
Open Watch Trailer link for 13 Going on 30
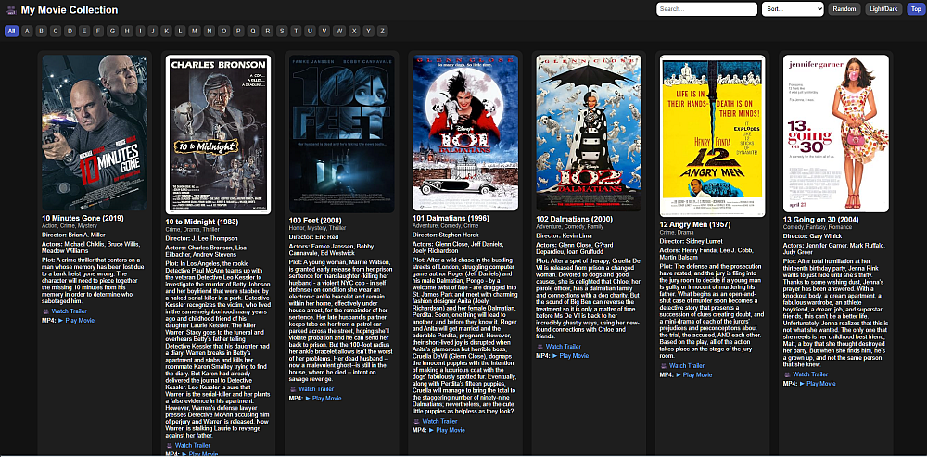(x=810, y=374)
